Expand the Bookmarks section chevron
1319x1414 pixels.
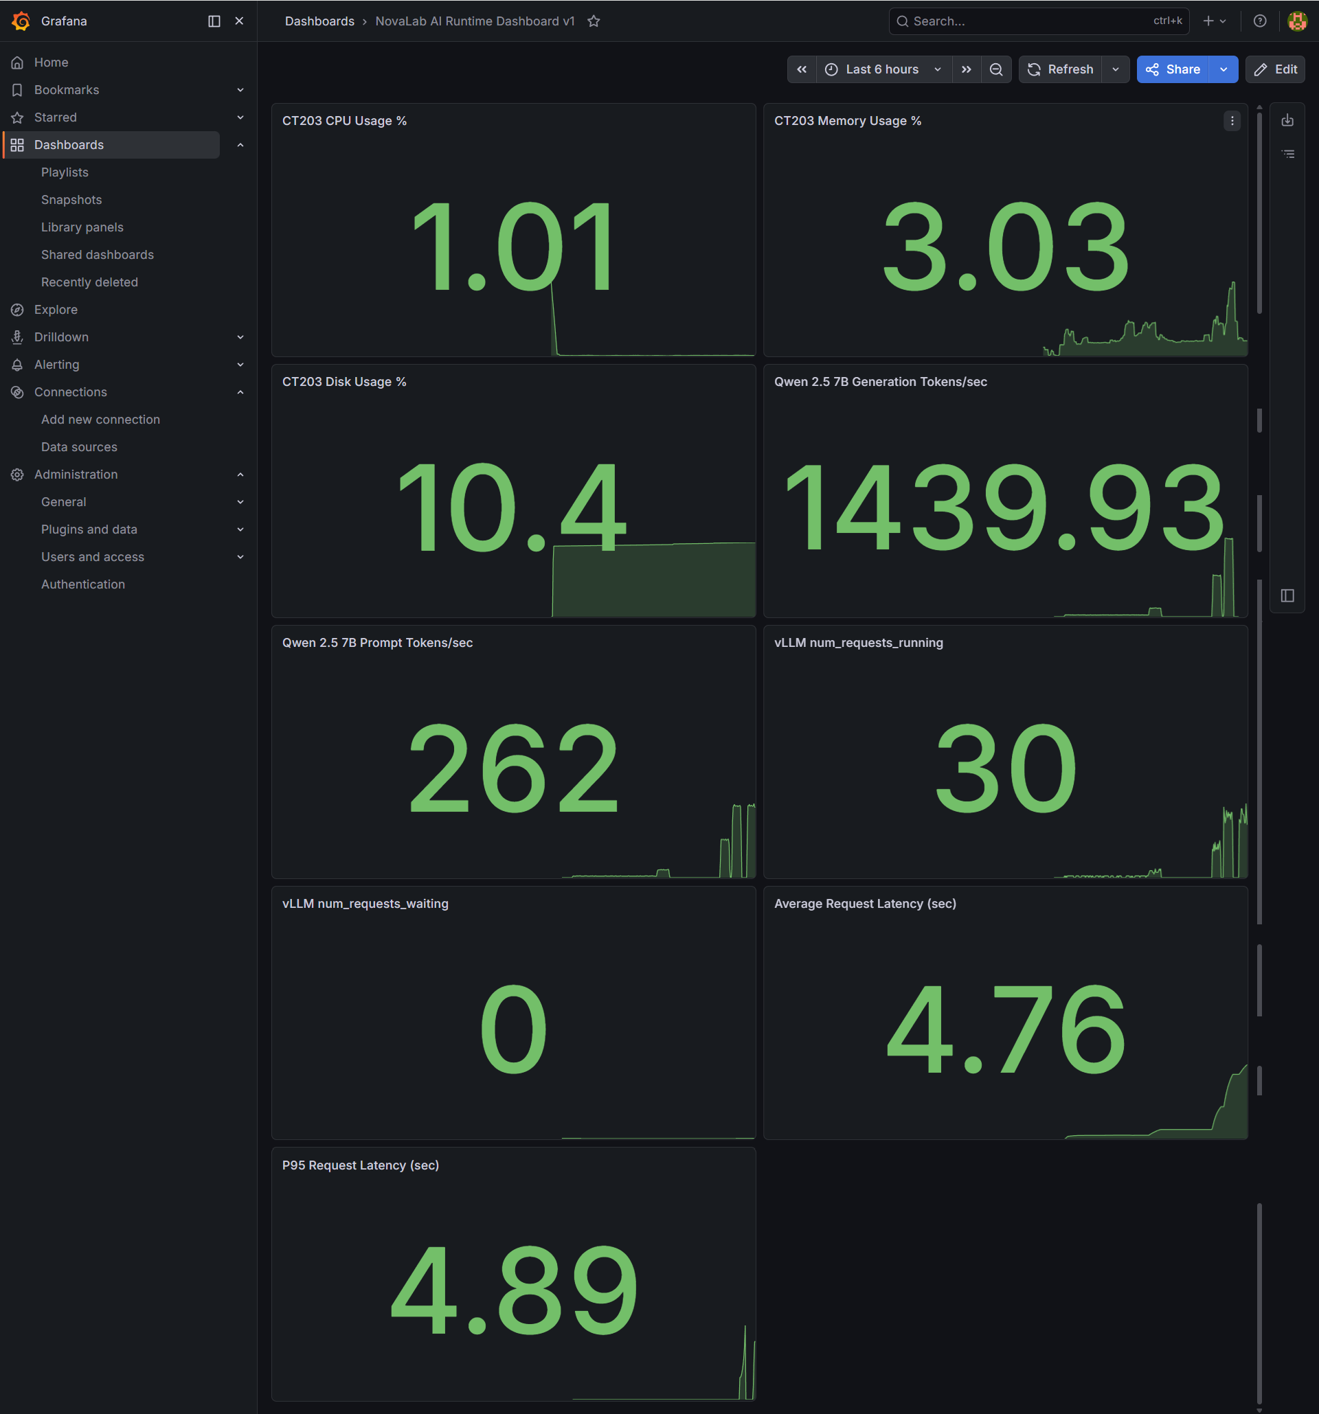point(240,91)
